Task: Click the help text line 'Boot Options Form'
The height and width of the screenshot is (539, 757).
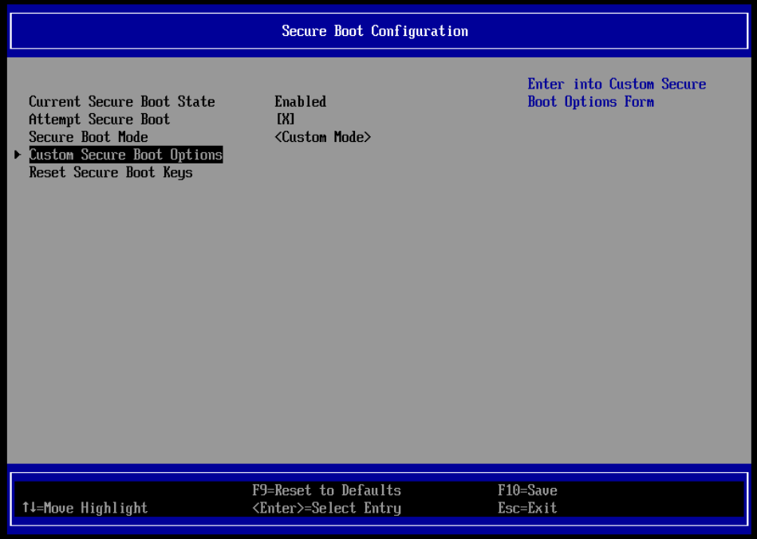Action: point(590,102)
